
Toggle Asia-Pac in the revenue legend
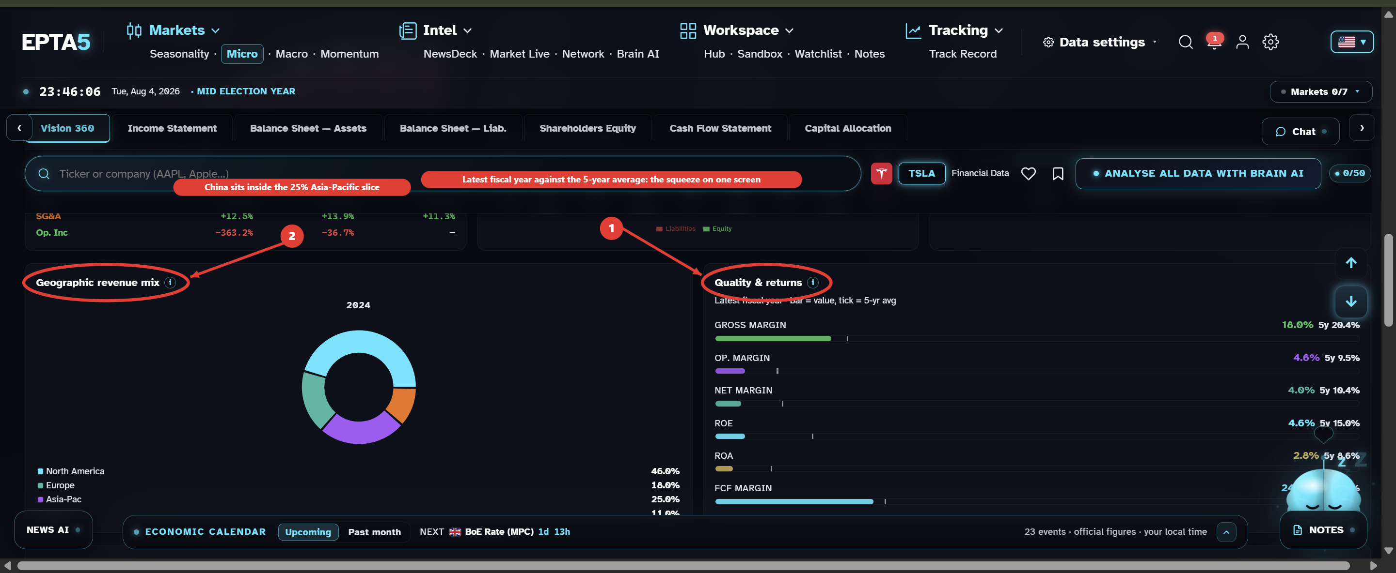(60, 499)
